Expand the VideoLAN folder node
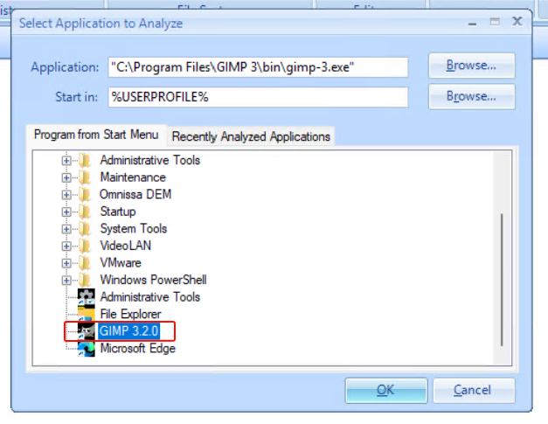 [66, 246]
